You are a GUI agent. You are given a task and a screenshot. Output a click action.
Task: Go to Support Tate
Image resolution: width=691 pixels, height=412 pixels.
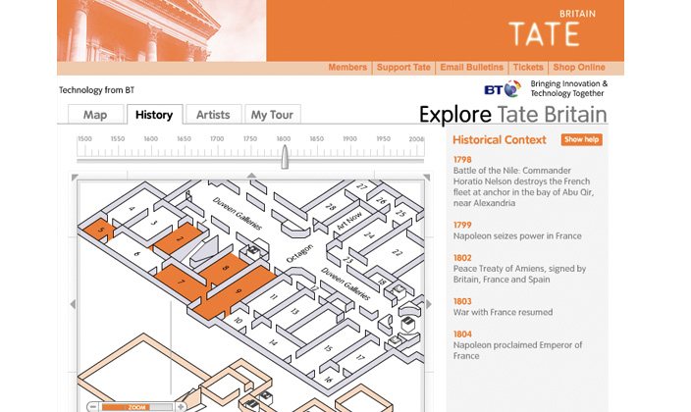pyautogui.click(x=403, y=68)
